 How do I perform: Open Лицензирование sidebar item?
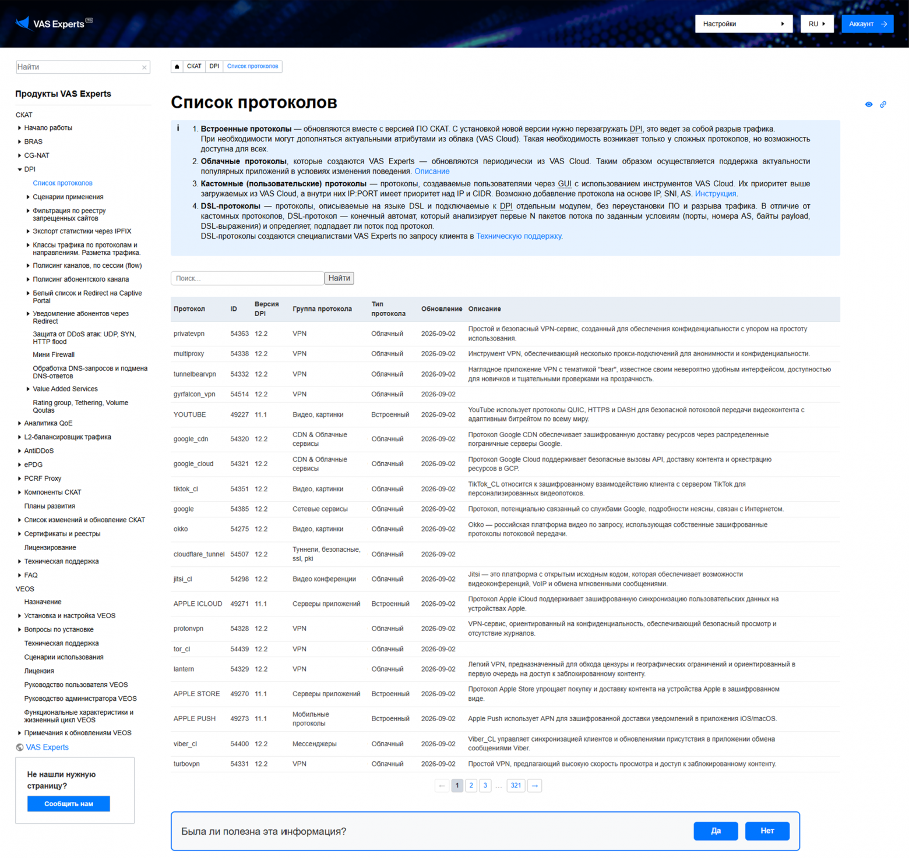50,548
